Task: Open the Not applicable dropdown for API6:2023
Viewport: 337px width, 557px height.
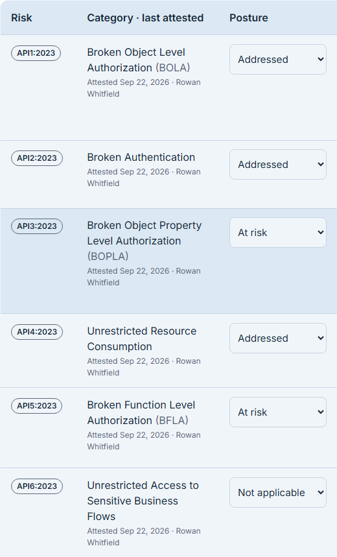Action: 277,493
